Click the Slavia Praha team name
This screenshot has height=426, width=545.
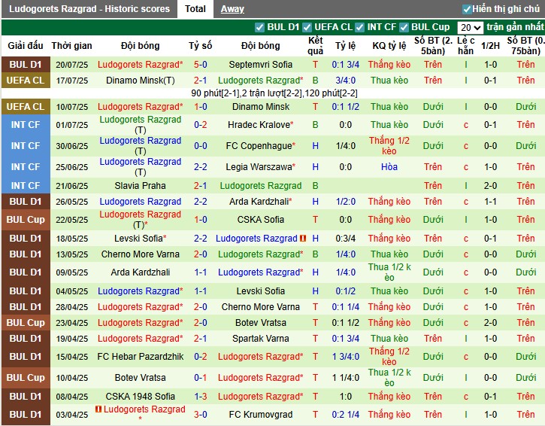click(x=140, y=185)
